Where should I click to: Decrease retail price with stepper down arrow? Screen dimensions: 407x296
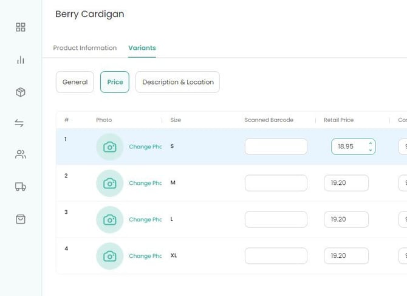[x=371, y=150]
